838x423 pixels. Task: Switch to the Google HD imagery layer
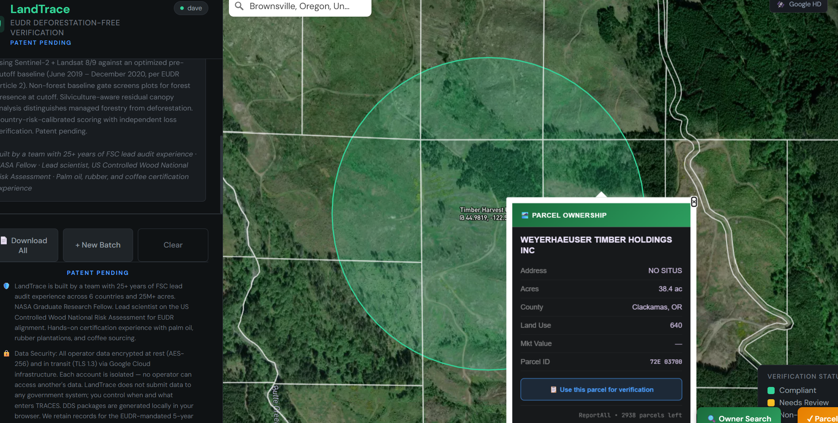(798, 5)
